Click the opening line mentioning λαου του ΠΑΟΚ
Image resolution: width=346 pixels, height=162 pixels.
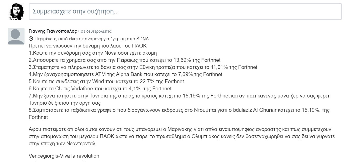click(x=88, y=46)
